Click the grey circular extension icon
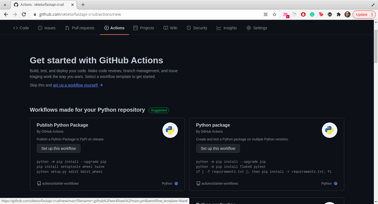 click(294, 14)
